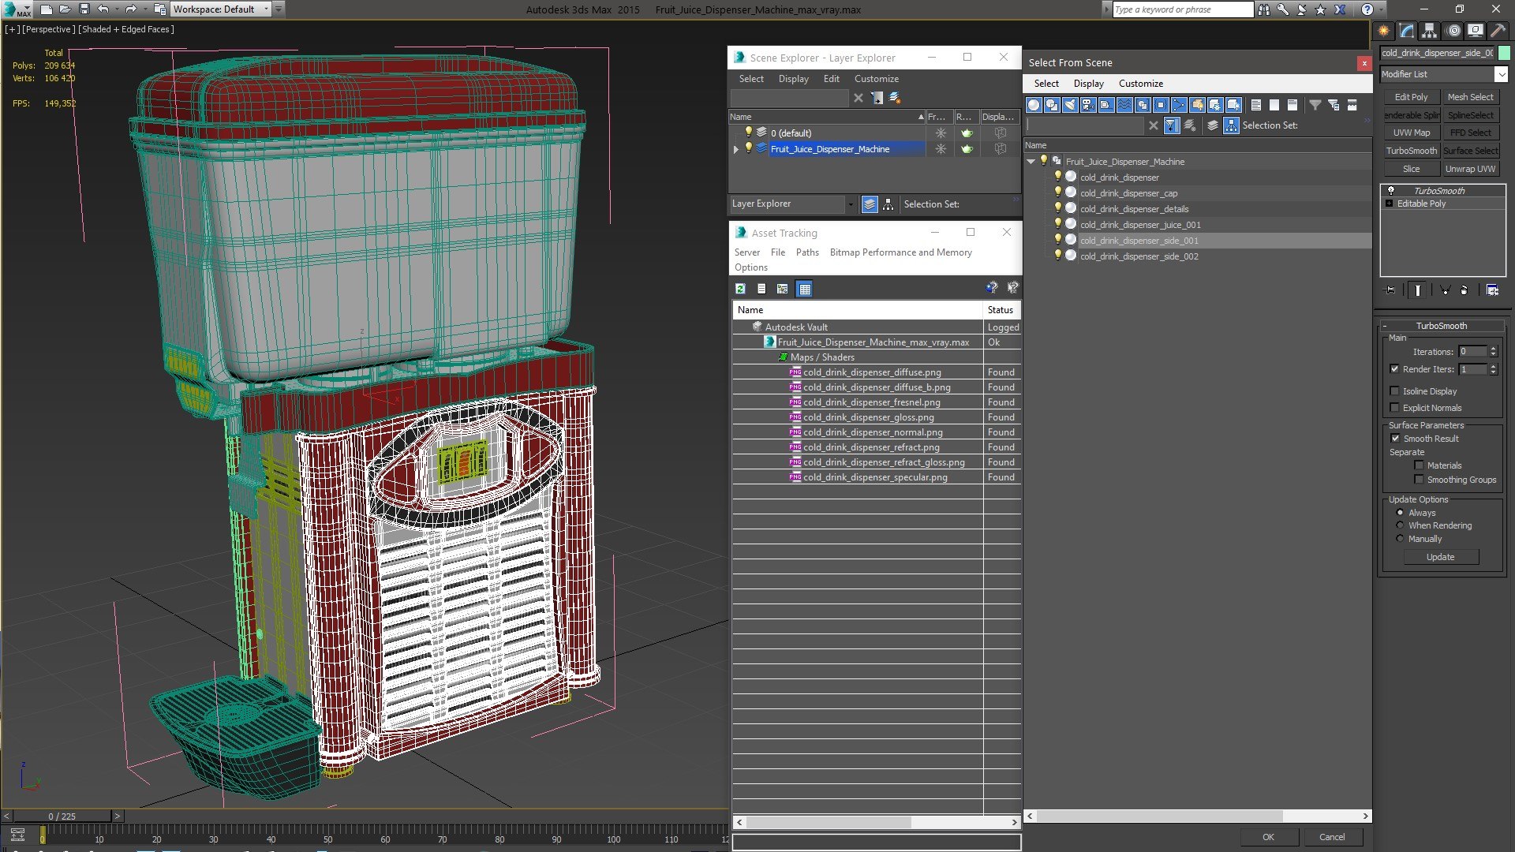Click Select All icon in Select From Scene
1515x852 pixels.
tap(1256, 105)
